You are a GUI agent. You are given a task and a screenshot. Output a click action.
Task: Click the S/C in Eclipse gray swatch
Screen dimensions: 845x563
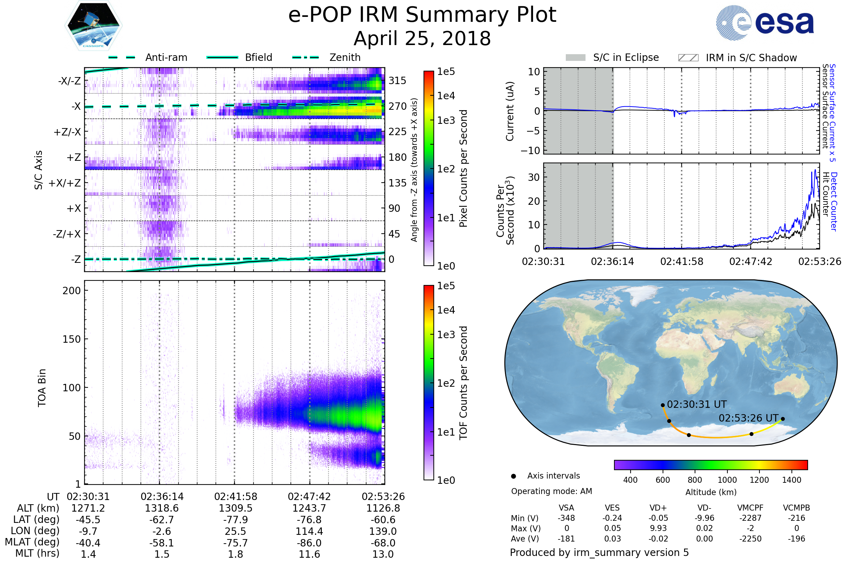(x=575, y=58)
